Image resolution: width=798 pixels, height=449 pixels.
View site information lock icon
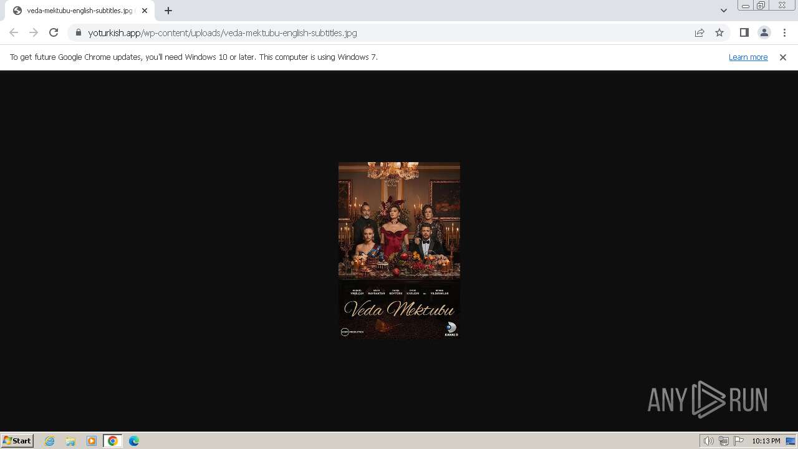click(x=79, y=32)
